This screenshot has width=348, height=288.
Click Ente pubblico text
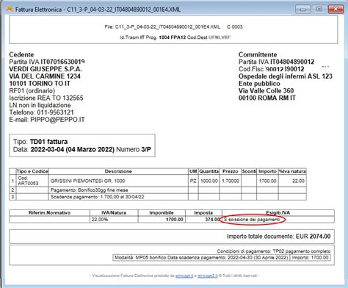pyautogui.click(x=259, y=84)
